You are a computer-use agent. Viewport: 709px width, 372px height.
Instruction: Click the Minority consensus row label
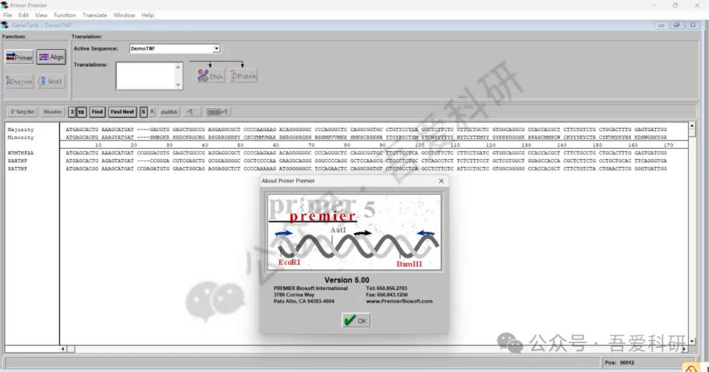click(20, 137)
